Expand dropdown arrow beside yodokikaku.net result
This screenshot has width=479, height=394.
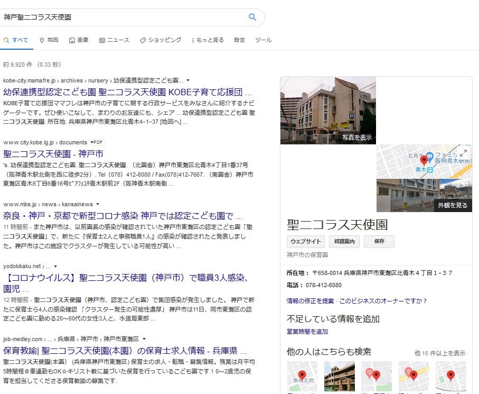pyautogui.click(x=55, y=267)
